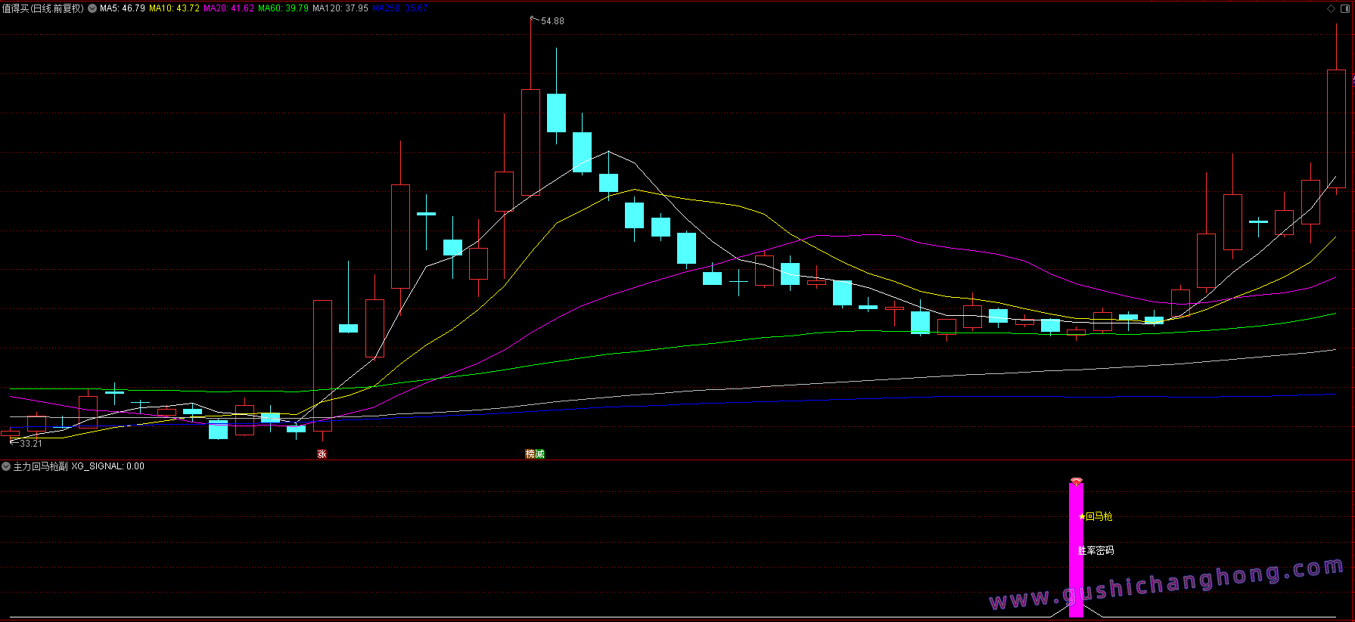Select the MA120 legend label
Viewport: 1355px width, 622px height.
pyautogui.click(x=340, y=8)
